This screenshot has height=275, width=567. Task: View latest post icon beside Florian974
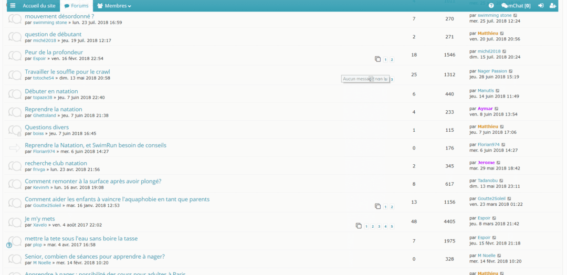point(503,144)
